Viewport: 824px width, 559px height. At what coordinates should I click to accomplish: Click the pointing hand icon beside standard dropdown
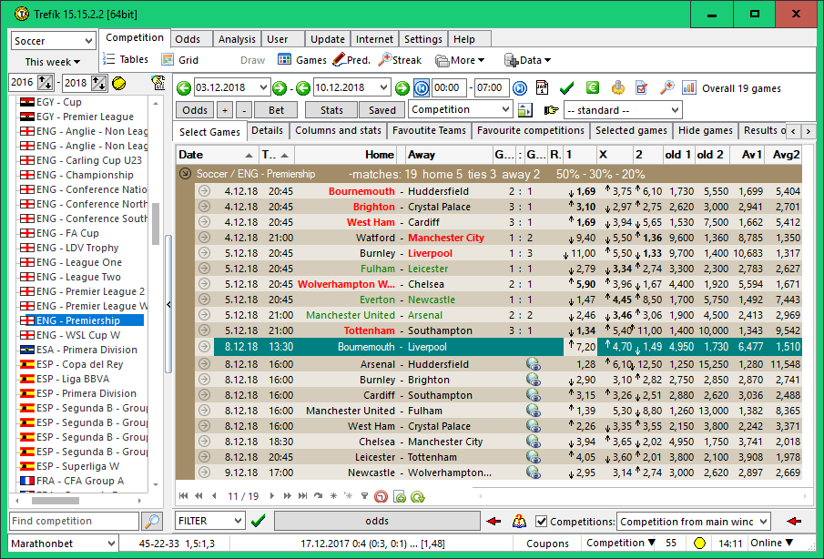tap(551, 110)
